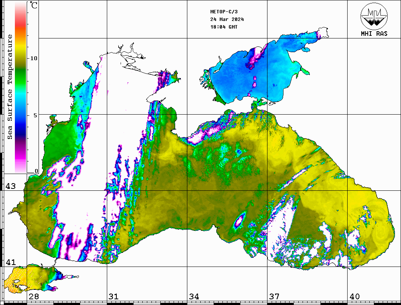Click the date 24 Mar 2024
This screenshot has width=401, height=305.
pos(227,19)
